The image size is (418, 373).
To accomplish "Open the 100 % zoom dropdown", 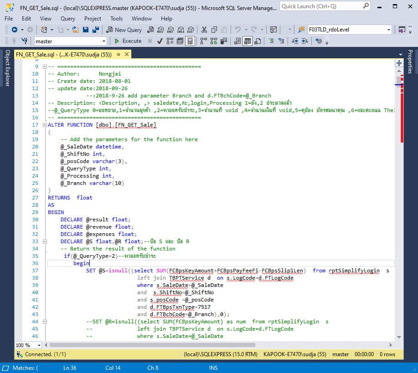I will click(x=39, y=345).
